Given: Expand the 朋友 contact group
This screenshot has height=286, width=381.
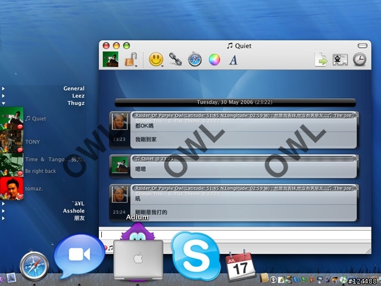Looking at the screenshot, I should click(3, 218).
